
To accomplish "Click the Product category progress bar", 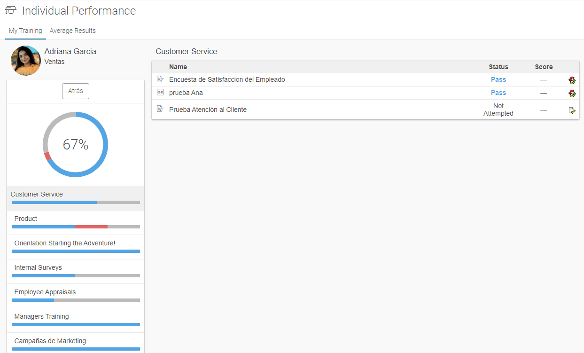I will [x=75, y=227].
